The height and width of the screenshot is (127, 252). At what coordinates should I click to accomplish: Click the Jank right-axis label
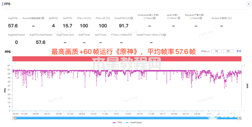pyautogui.click(x=247, y=86)
